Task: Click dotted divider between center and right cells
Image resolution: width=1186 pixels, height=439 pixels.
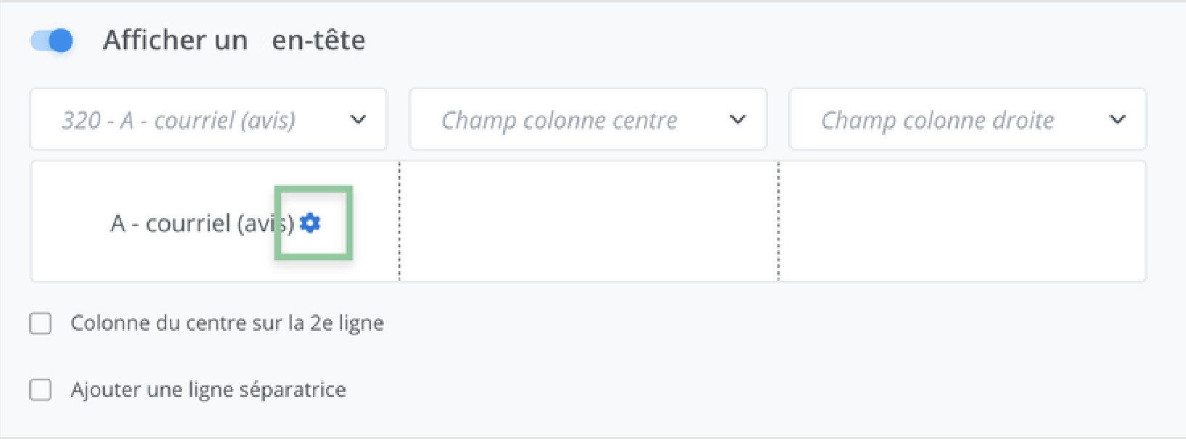Action: point(779,222)
